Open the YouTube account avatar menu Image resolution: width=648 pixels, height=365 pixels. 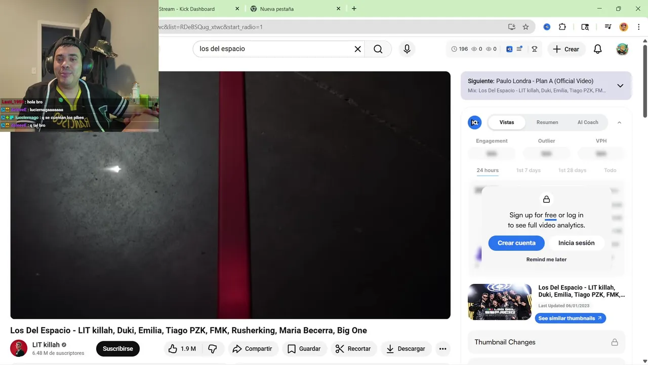tap(622, 49)
